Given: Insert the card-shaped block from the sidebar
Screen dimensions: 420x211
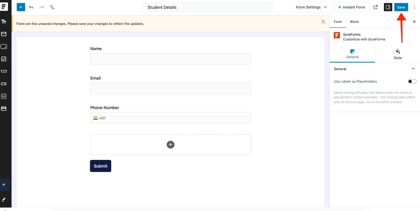Looking at the screenshot, I should click(x=4, y=109).
